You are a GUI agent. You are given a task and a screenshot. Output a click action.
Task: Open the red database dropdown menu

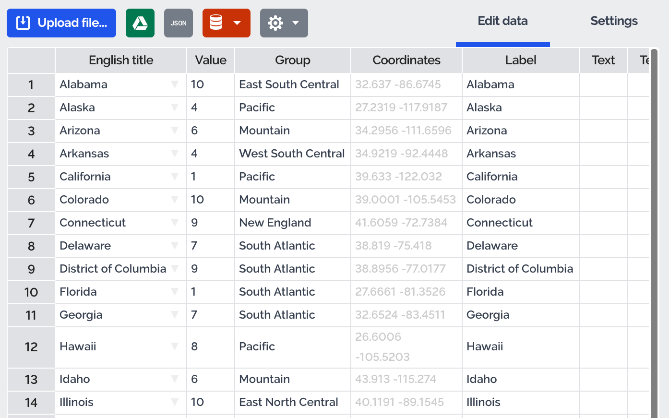(x=227, y=23)
